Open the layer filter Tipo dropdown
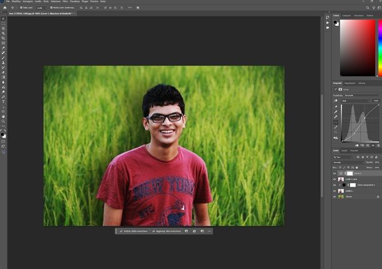The height and width of the screenshot is (269, 382). 343,157
